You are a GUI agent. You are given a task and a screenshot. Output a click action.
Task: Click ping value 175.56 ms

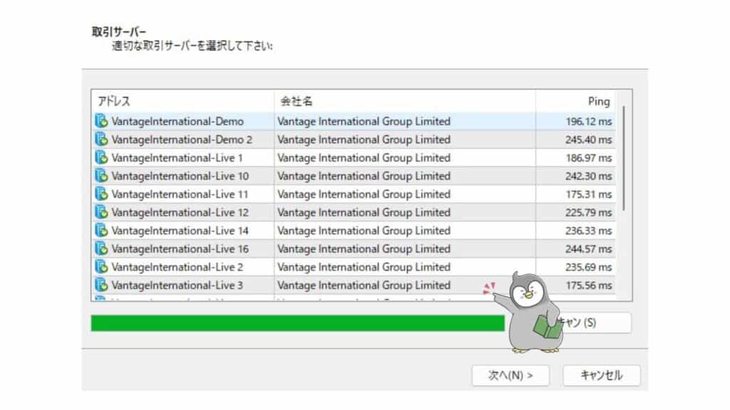pyautogui.click(x=588, y=285)
